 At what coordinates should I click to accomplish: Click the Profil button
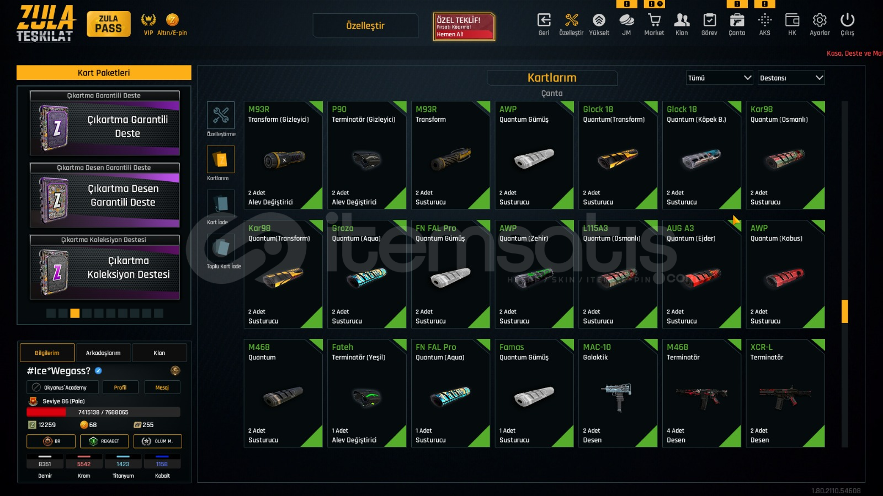point(120,387)
